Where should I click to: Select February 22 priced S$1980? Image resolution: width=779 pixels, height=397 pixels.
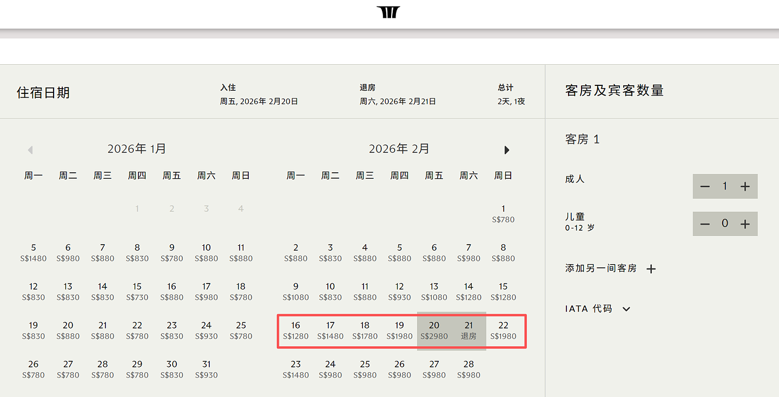[504, 331]
